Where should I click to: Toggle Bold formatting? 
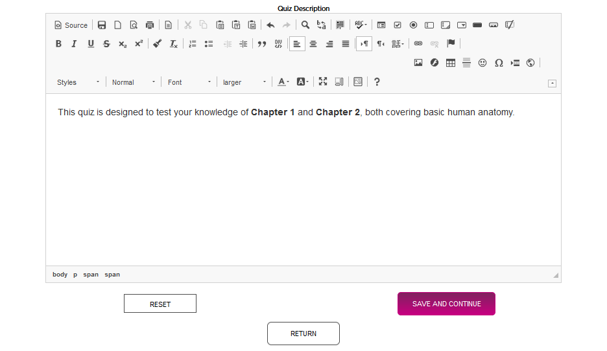[x=58, y=43]
